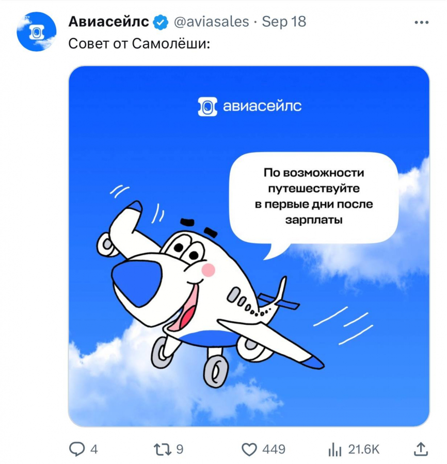Click the авиасейлс logo inside the image

[x=250, y=106]
